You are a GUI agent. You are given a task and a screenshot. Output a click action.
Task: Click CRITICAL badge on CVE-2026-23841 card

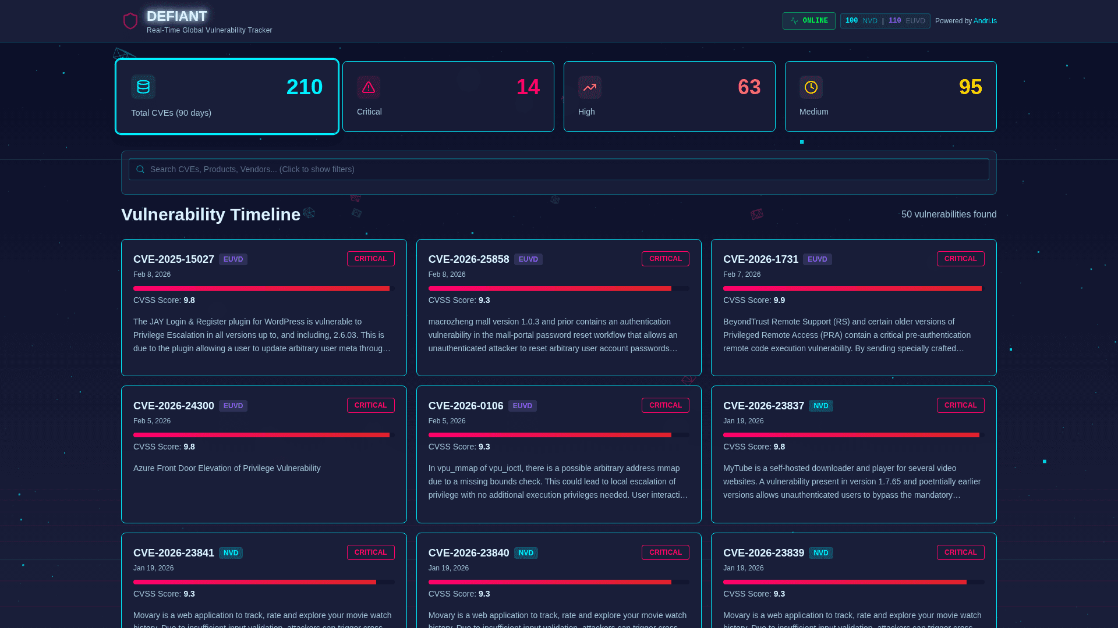371,552
